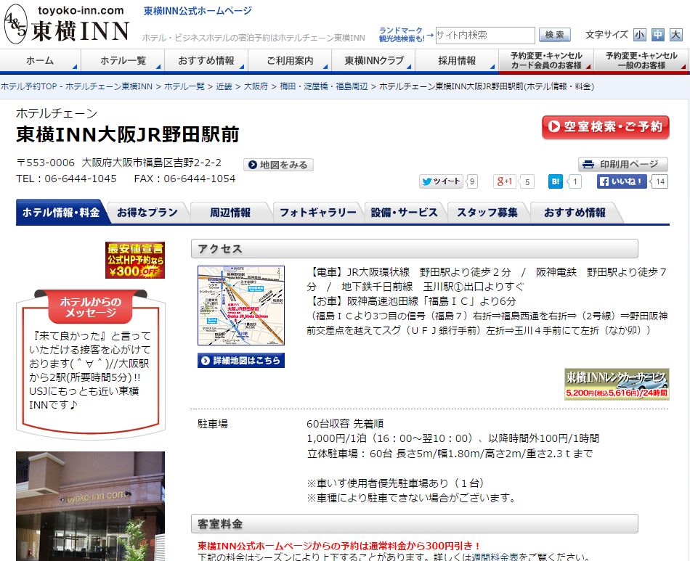Switch to the フォトギャラリー tab

pyautogui.click(x=317, y=213)
